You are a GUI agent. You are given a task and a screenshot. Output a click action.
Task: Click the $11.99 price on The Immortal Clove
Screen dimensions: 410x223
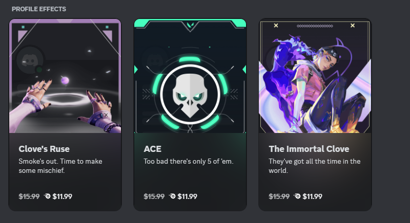tap(312, 196)
